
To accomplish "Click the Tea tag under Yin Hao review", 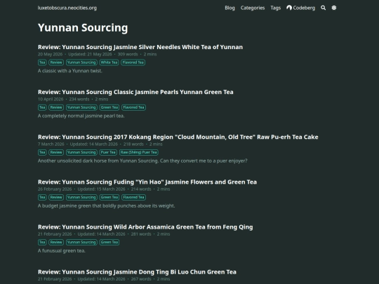I will point(42,197).
